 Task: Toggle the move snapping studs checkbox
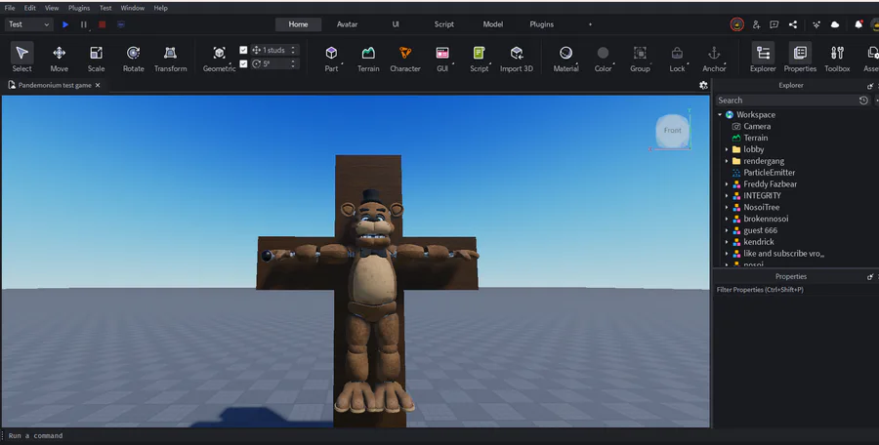pos(243,50)
